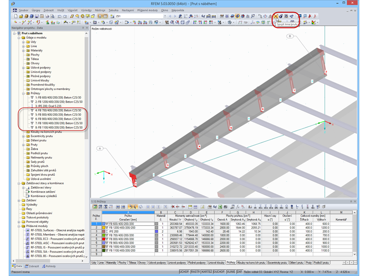This screenshot has width=368, height=276.
Task: Toggle the ÚCHOP snap button in status bar
Action: pyautogui.click(x=184, y=272)
